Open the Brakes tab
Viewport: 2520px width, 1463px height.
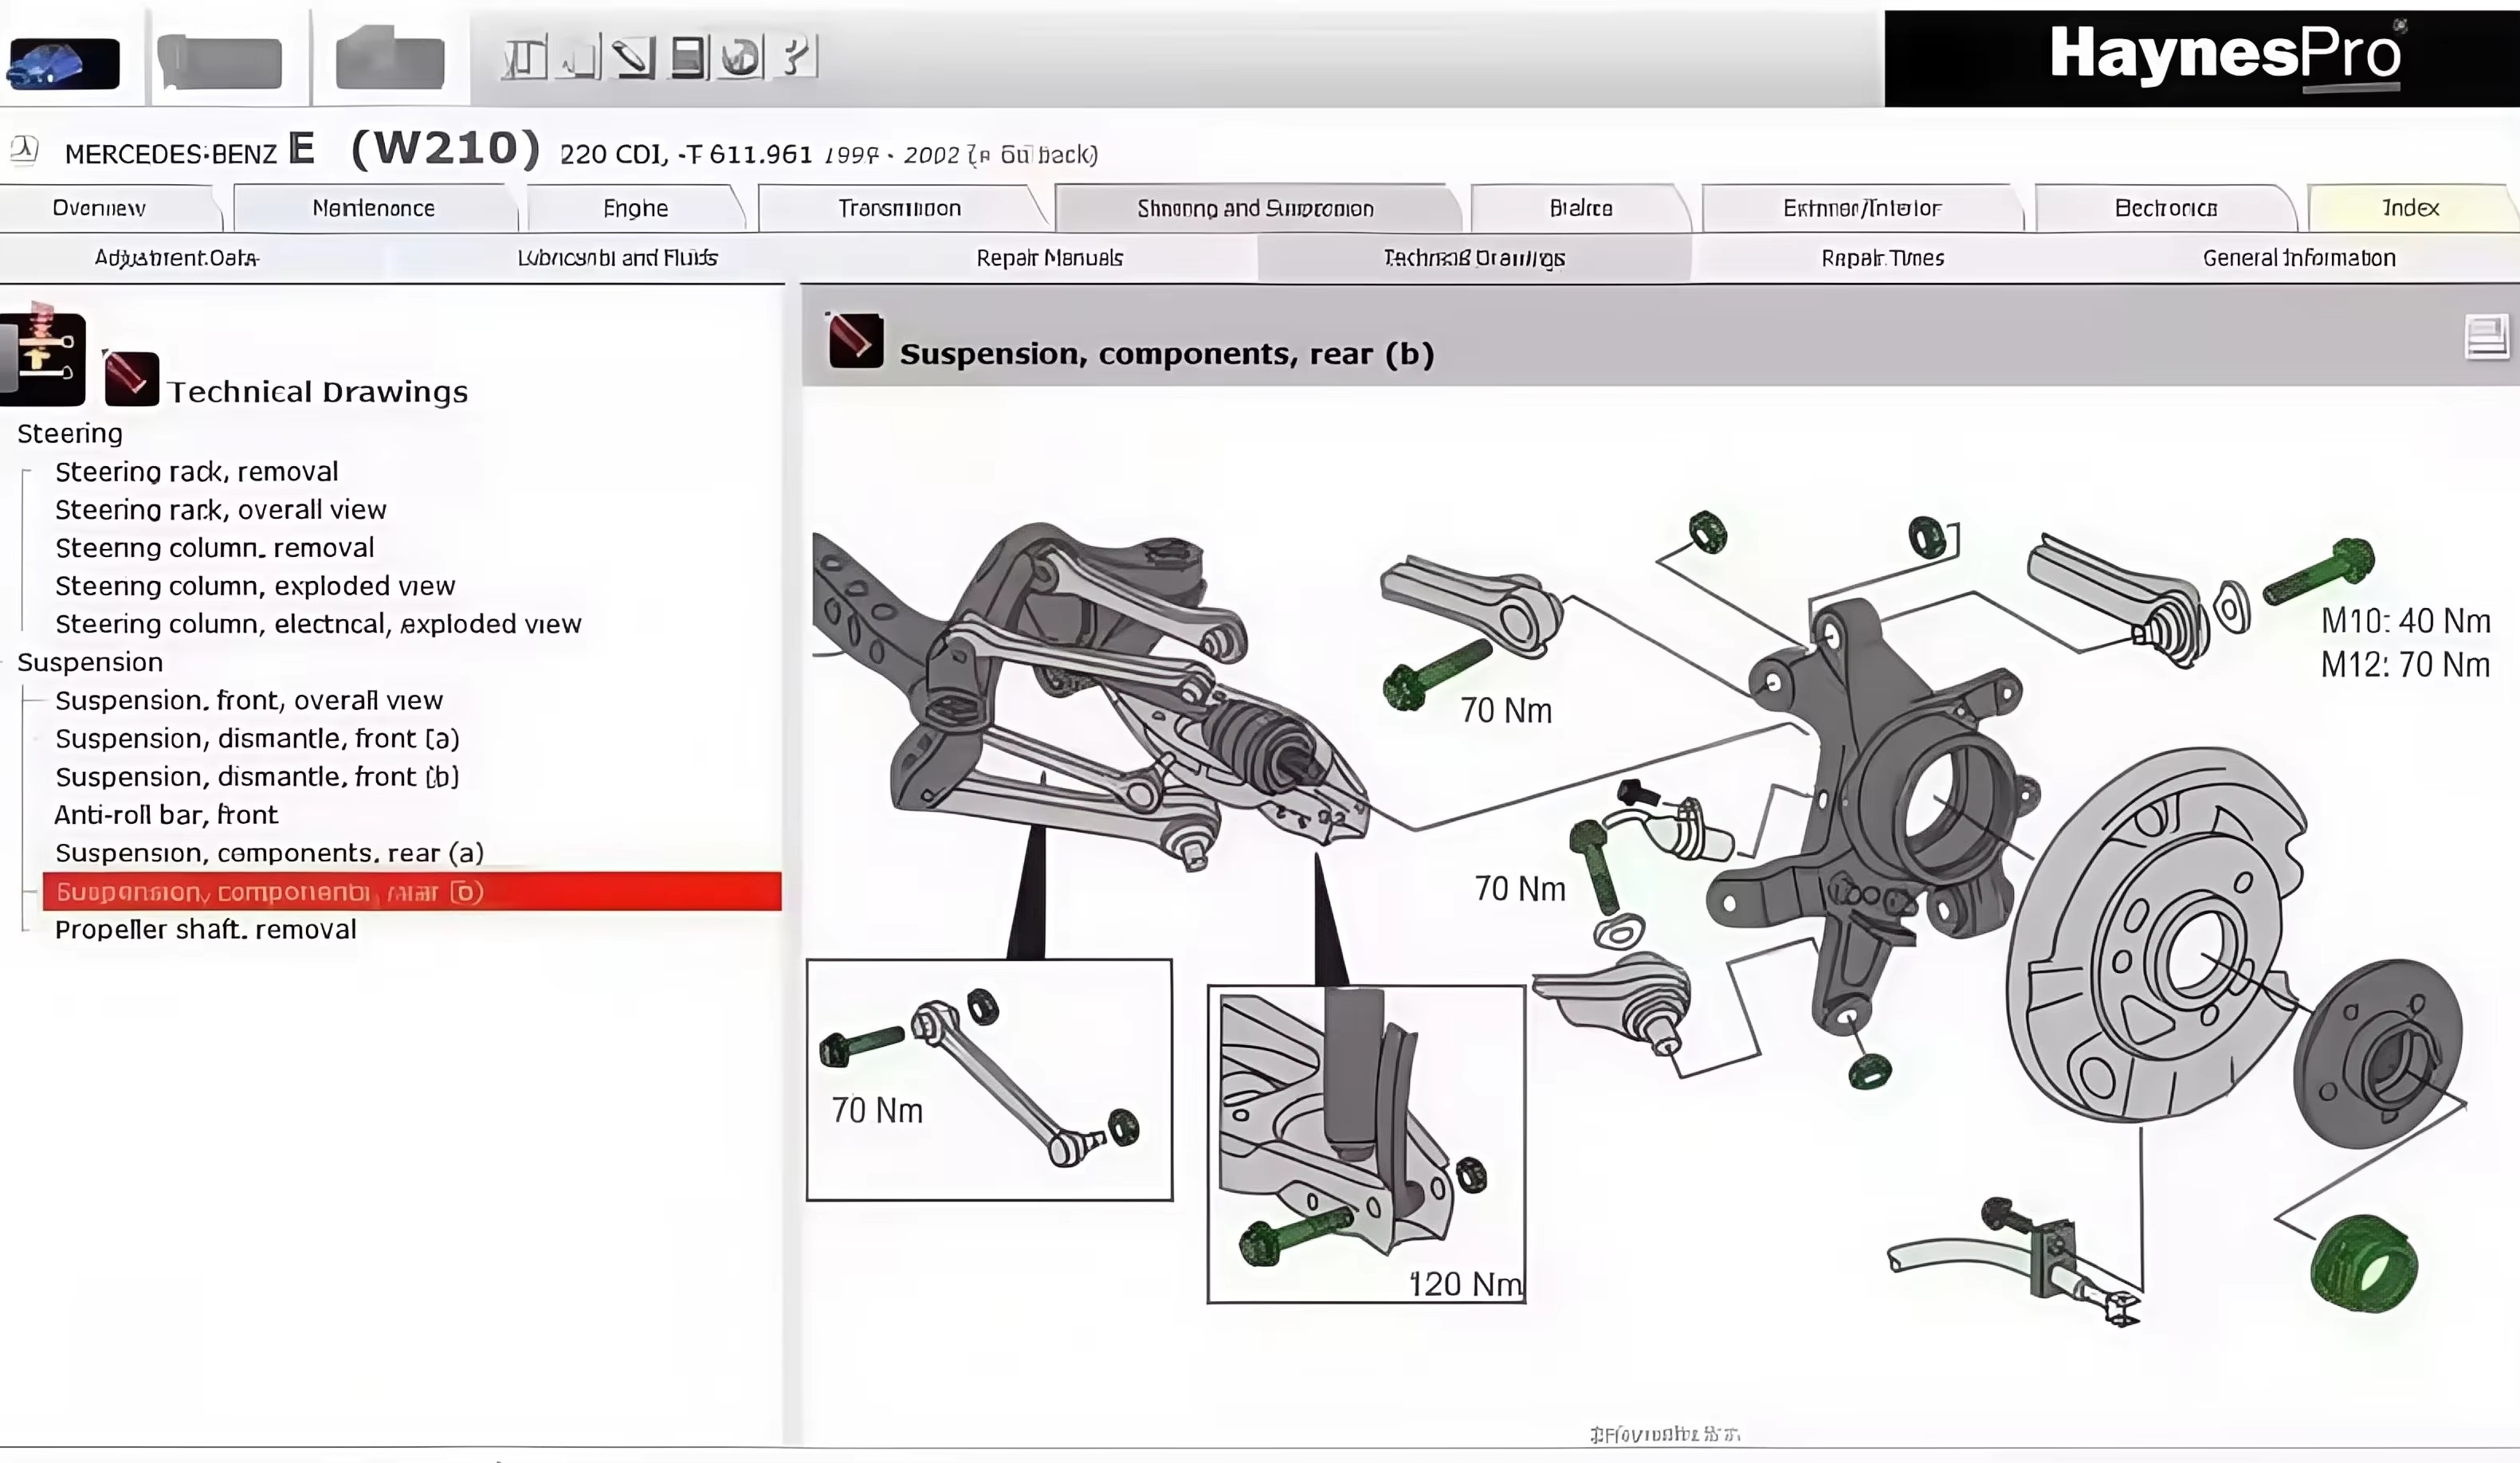click(1581, 208)
